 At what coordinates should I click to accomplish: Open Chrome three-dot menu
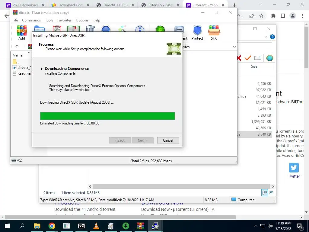coord(302,16)
